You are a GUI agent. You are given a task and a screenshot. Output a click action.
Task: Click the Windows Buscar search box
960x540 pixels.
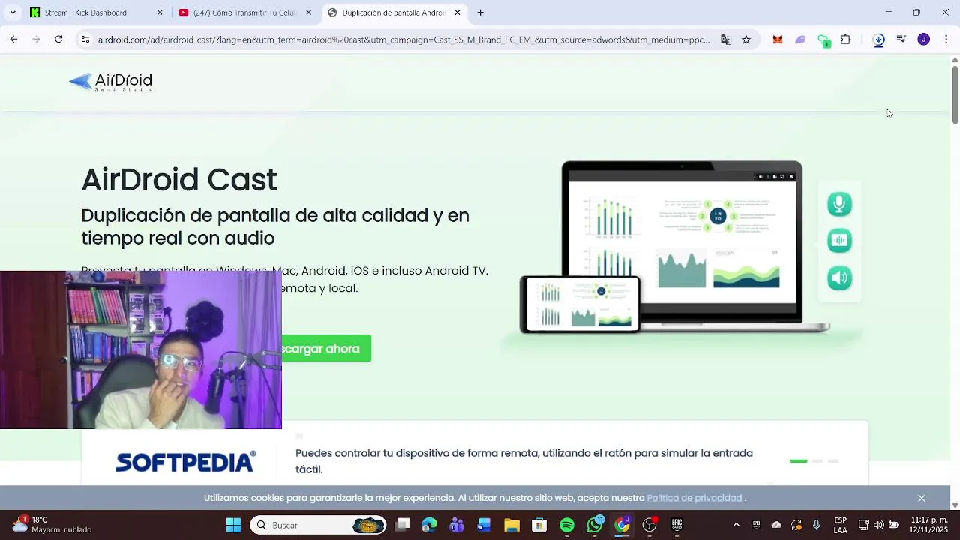point(318,525)
